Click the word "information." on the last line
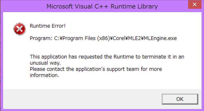Screen dimensions: 204x111 (x=45, y=75)
